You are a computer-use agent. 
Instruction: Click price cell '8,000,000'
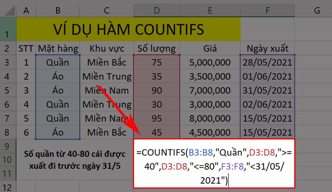210,118
